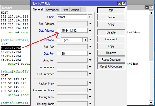Click highlighted 45.64.1.192 in Terminal
This screenshot has height=106, width=155.
point(11,48)
